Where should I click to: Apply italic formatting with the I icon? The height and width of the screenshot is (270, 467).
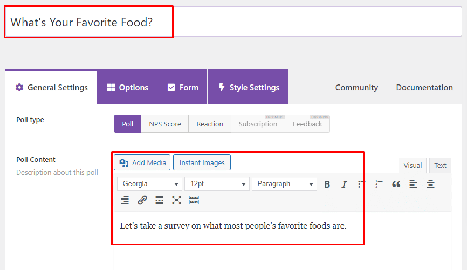pos(344,184)
